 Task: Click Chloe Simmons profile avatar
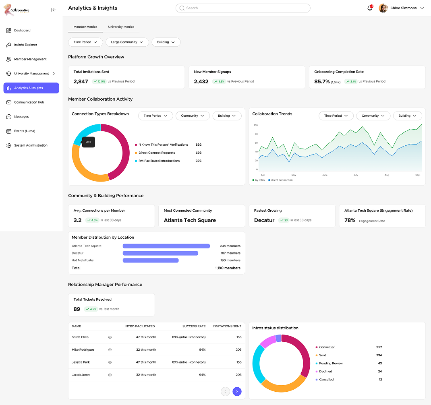(x=383, y=8)
